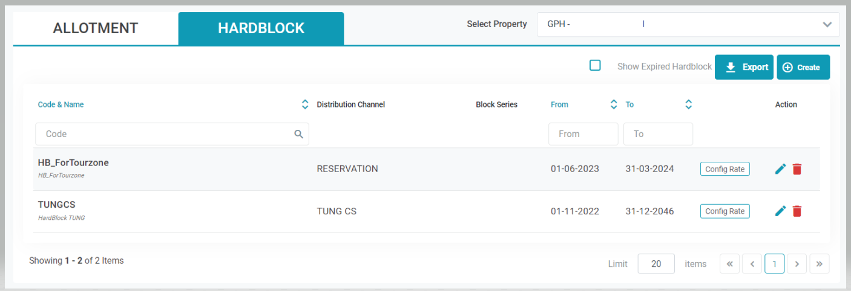This screenshot has width=851, height=291.
Task: Delete the HB_ForTourzone hardblock row
Action: click(x=797, y=169)
